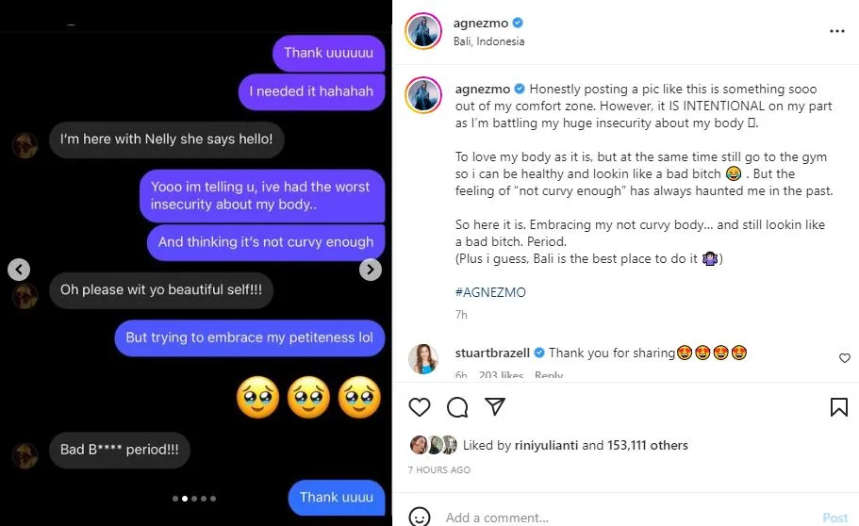The width and height of the screenshot is (859, 526).
Task: Open comments via the speech bubble icon
Action: [x=457, y=407]
